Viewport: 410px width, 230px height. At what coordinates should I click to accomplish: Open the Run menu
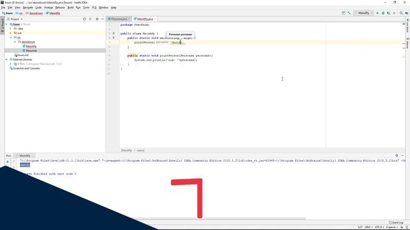click(78, 8)
